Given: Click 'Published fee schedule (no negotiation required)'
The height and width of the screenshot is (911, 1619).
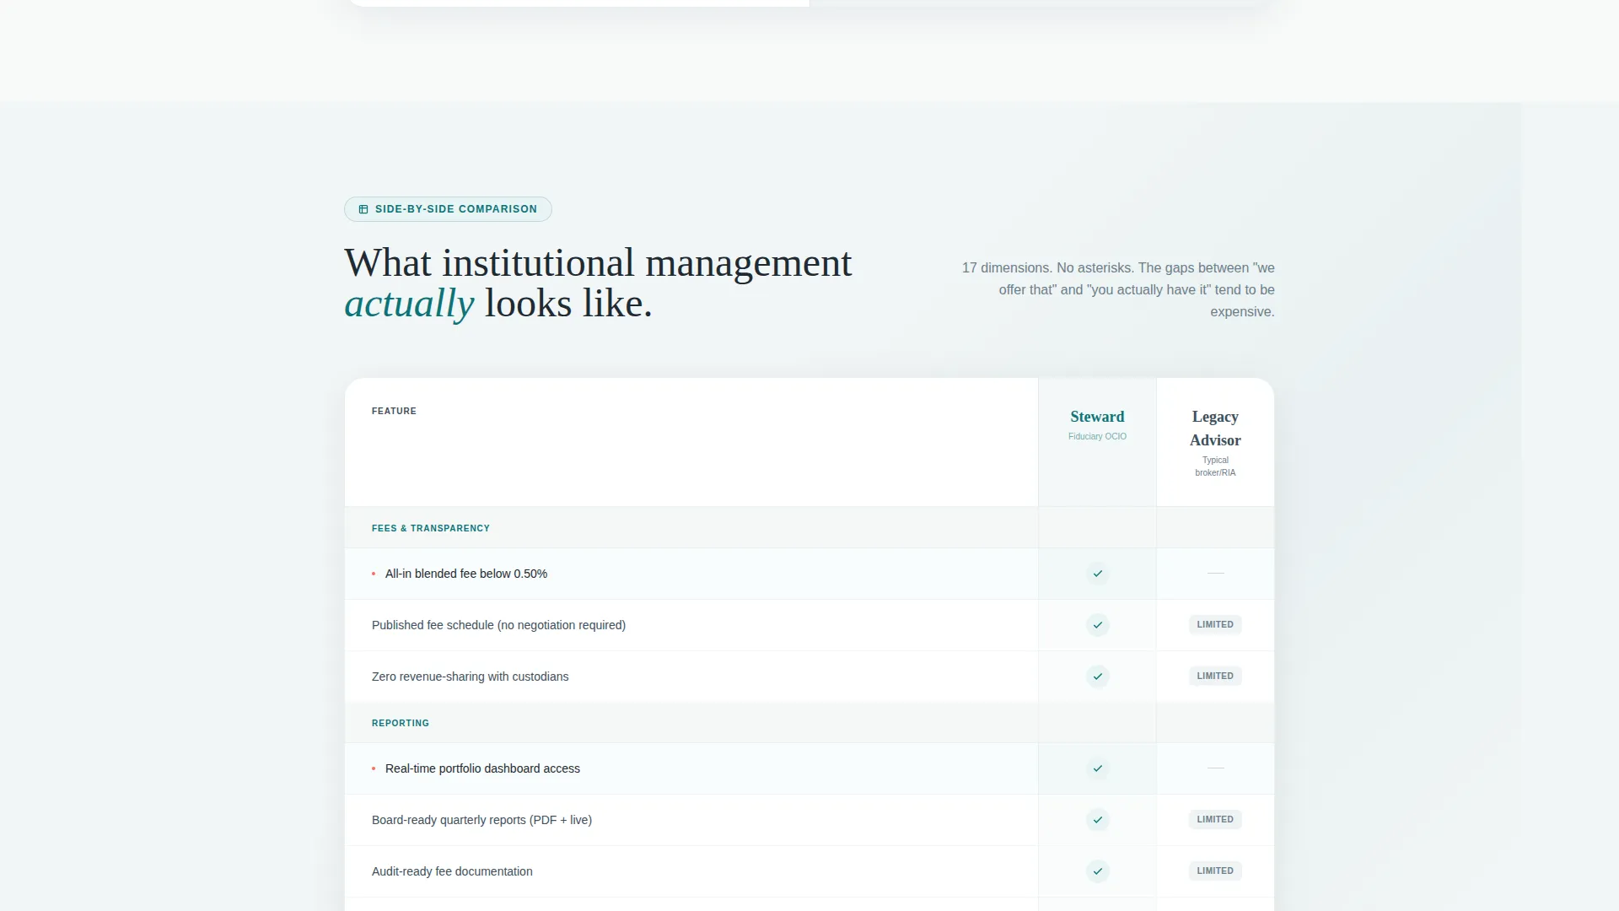Looking at the screenshot, I should click(498, 625).
